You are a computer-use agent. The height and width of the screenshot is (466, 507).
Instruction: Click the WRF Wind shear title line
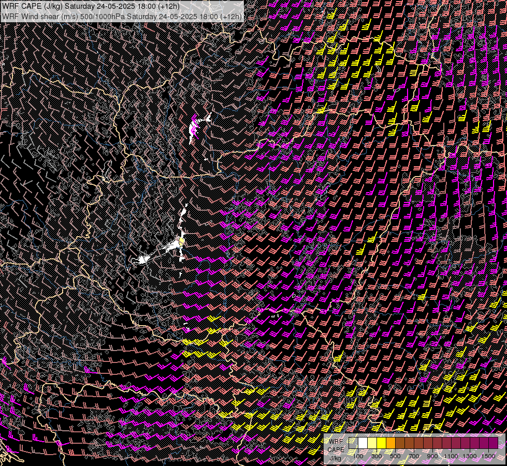(122, 17)
